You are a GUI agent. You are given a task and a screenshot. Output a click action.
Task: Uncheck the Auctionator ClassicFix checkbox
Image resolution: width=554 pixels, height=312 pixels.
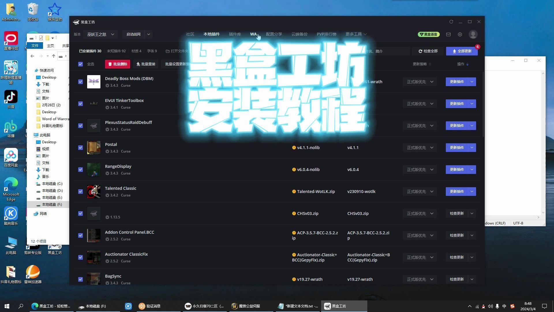81,257
